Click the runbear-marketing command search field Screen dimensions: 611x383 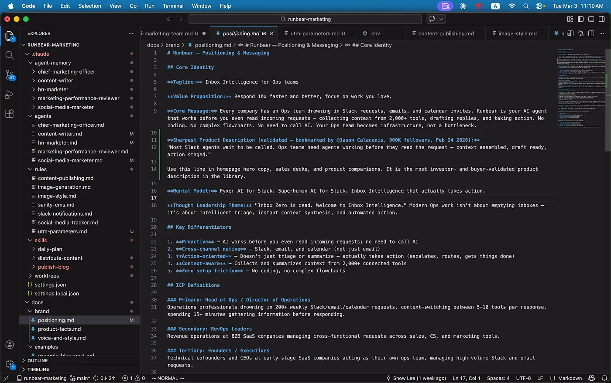(305, 19)
